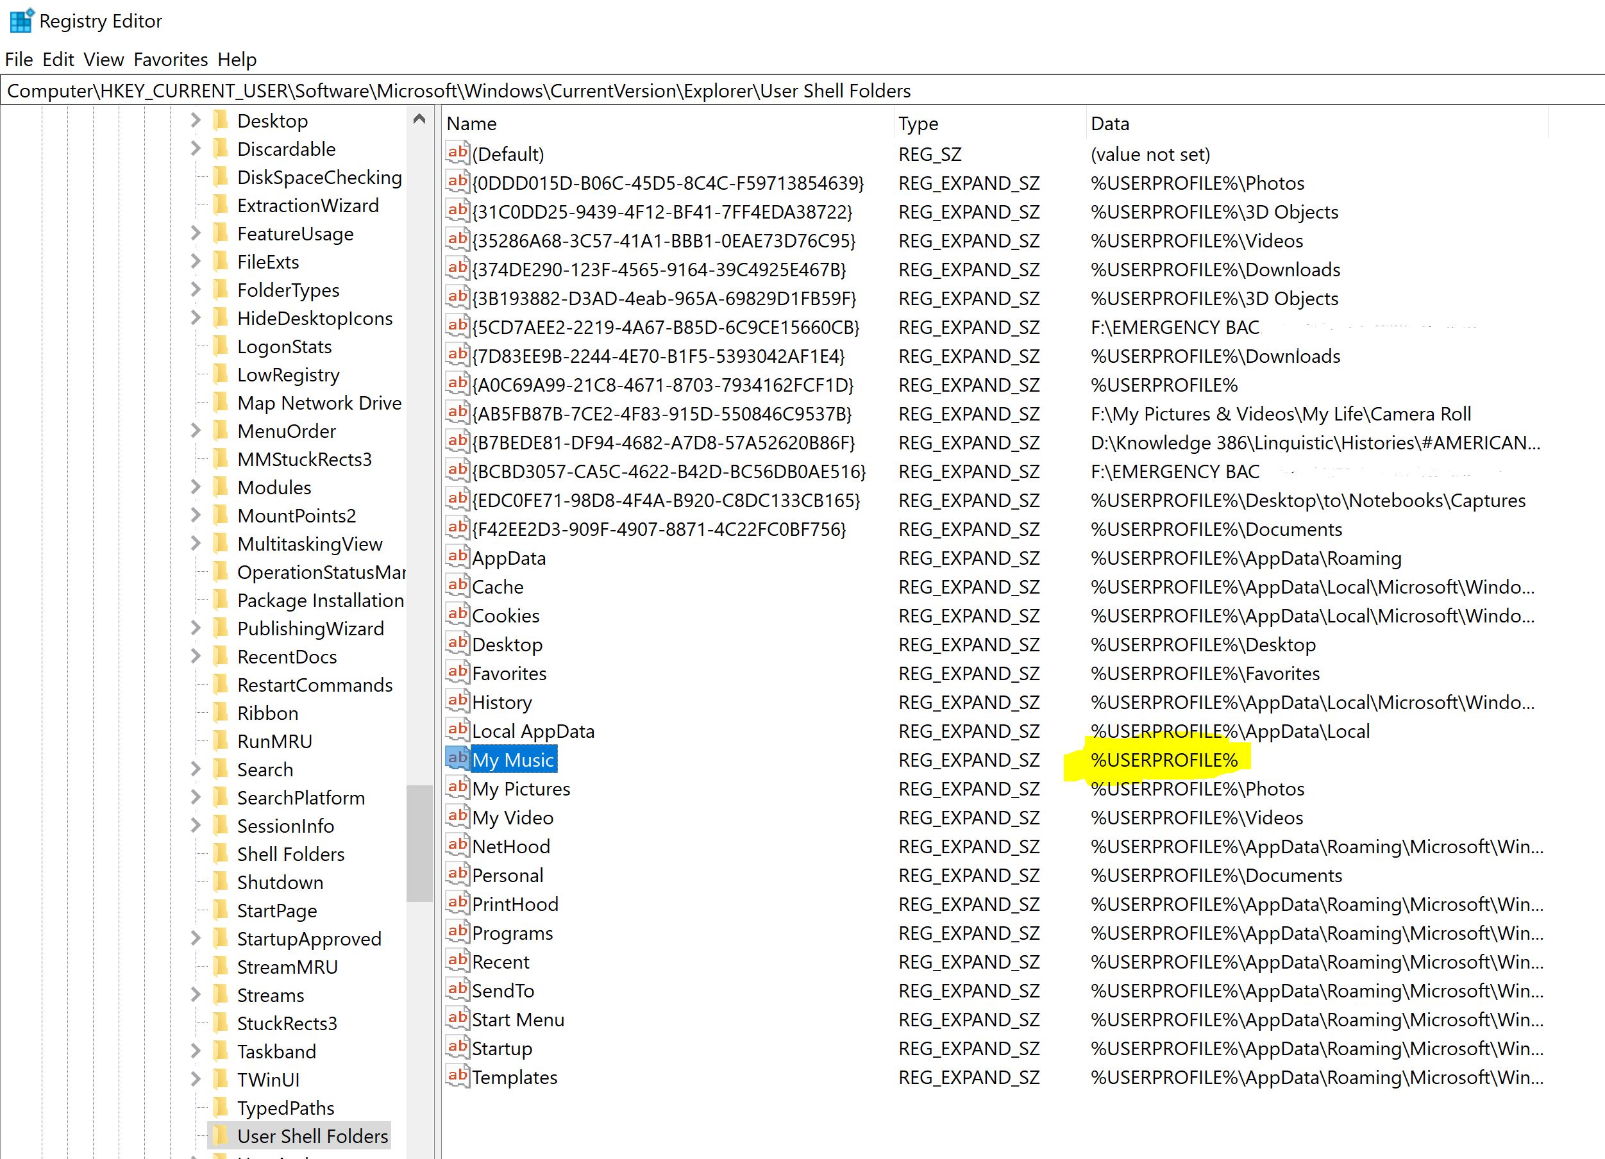This screenshot has width=1605, height=1159.
Task: Click the string icon of My Music value
Action: tap(457, 758)
